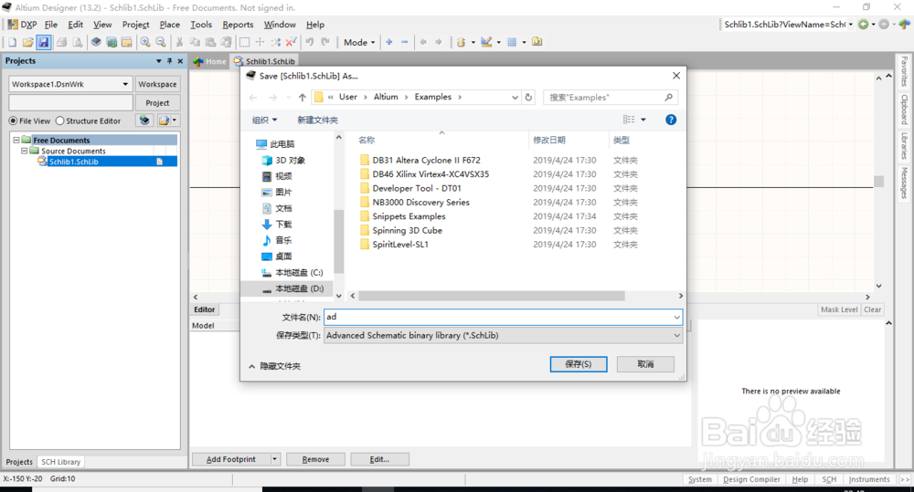Expand the address bar path dropdown
914x492 pixels.
point(515,98)
